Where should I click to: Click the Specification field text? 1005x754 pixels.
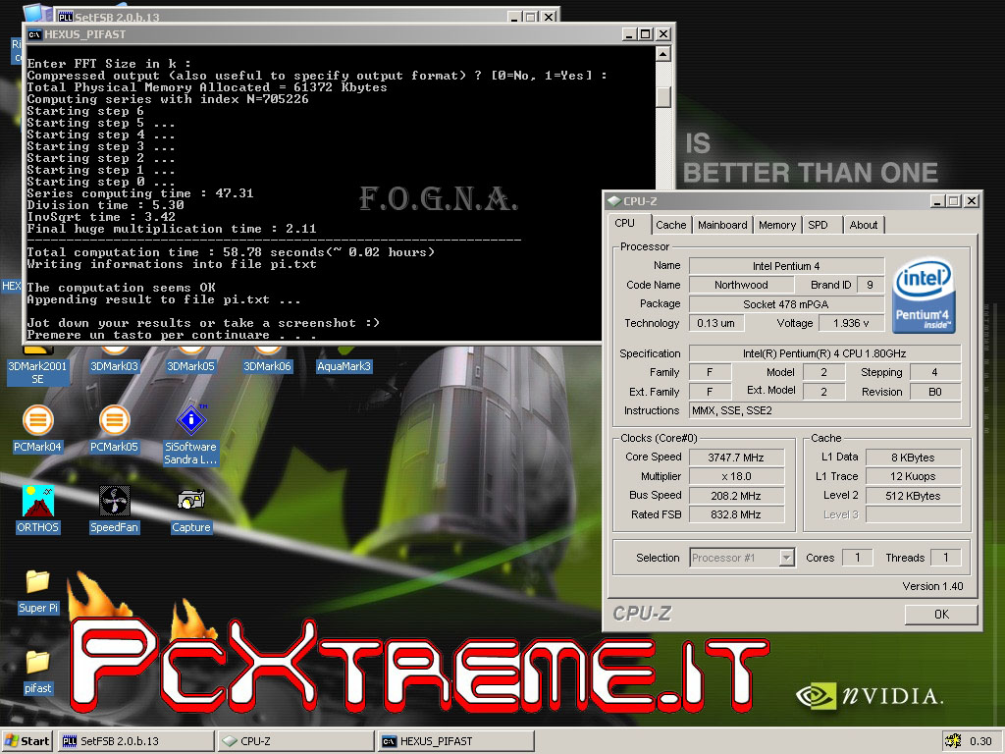pos(824,353)
